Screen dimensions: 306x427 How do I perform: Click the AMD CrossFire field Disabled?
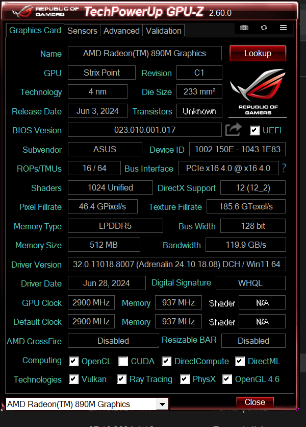pyautogui.click(x=113, y=341)
